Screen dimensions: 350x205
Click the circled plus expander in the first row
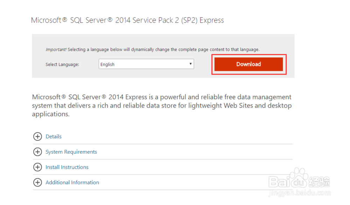click(37, 137)
